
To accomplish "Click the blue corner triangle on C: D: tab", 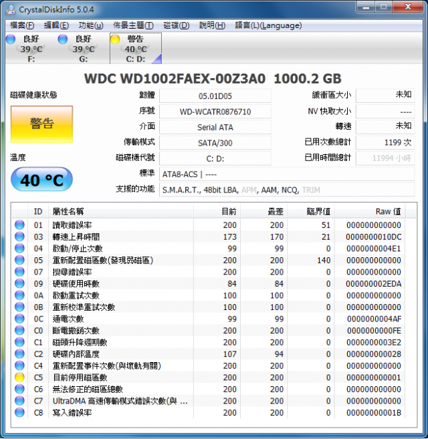I will [157, 59].
